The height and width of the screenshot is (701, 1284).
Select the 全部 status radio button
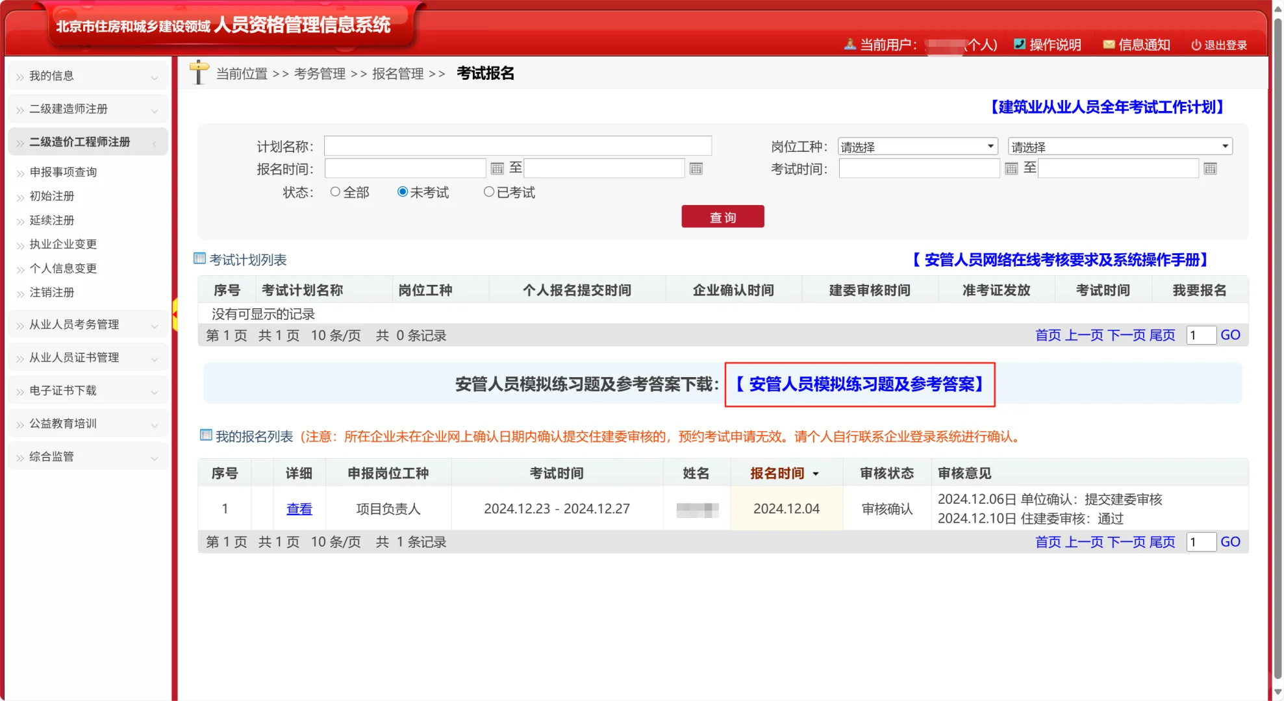(335, 191)
